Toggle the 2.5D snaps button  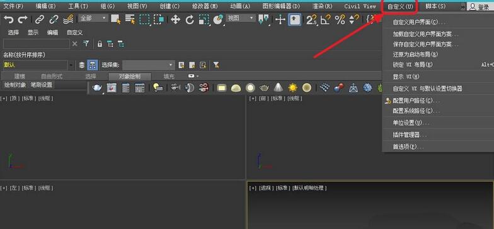point(311,20)
